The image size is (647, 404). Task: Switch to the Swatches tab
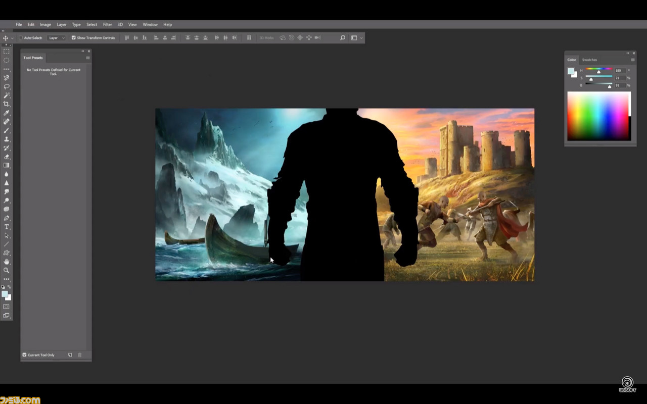(x=589, y=60)
